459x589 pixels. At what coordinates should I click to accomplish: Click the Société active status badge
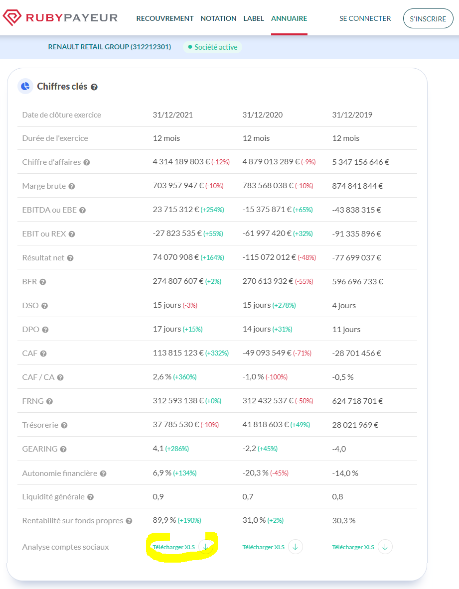click(212, 47)
